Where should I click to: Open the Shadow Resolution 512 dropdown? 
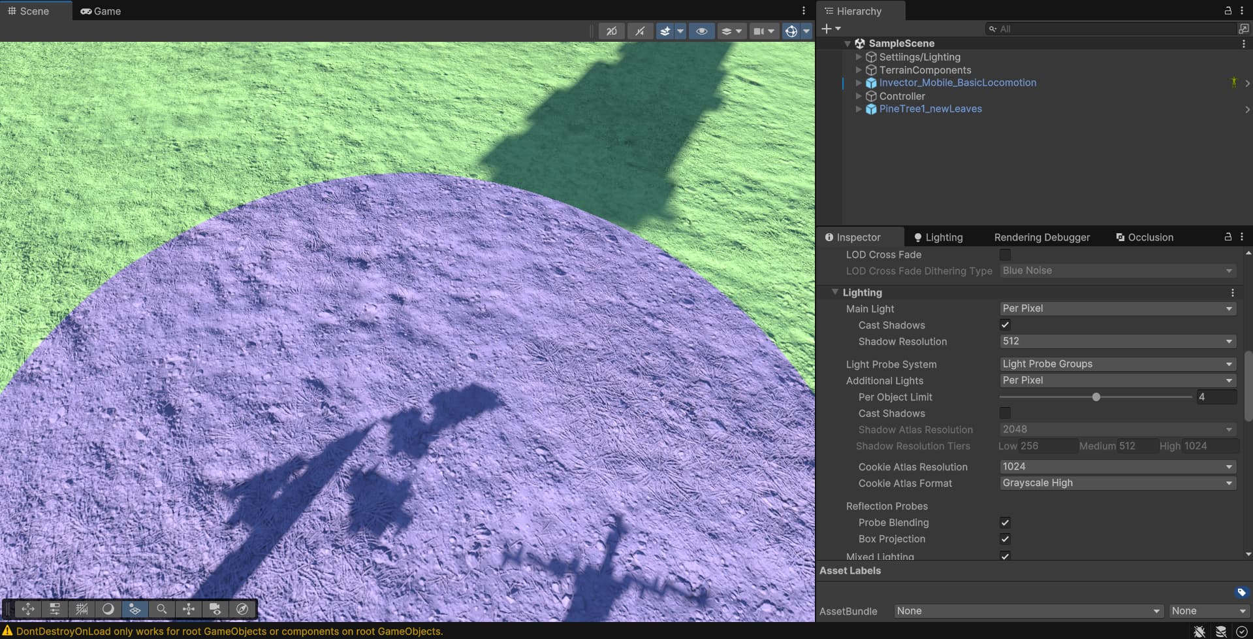point(1118,341)
